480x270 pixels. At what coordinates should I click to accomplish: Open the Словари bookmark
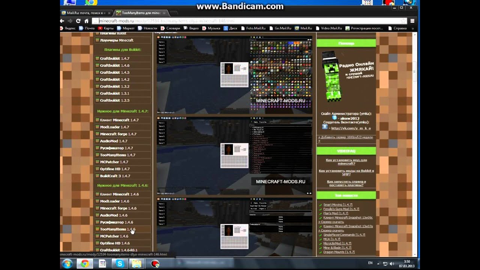[x=170, y=28]
